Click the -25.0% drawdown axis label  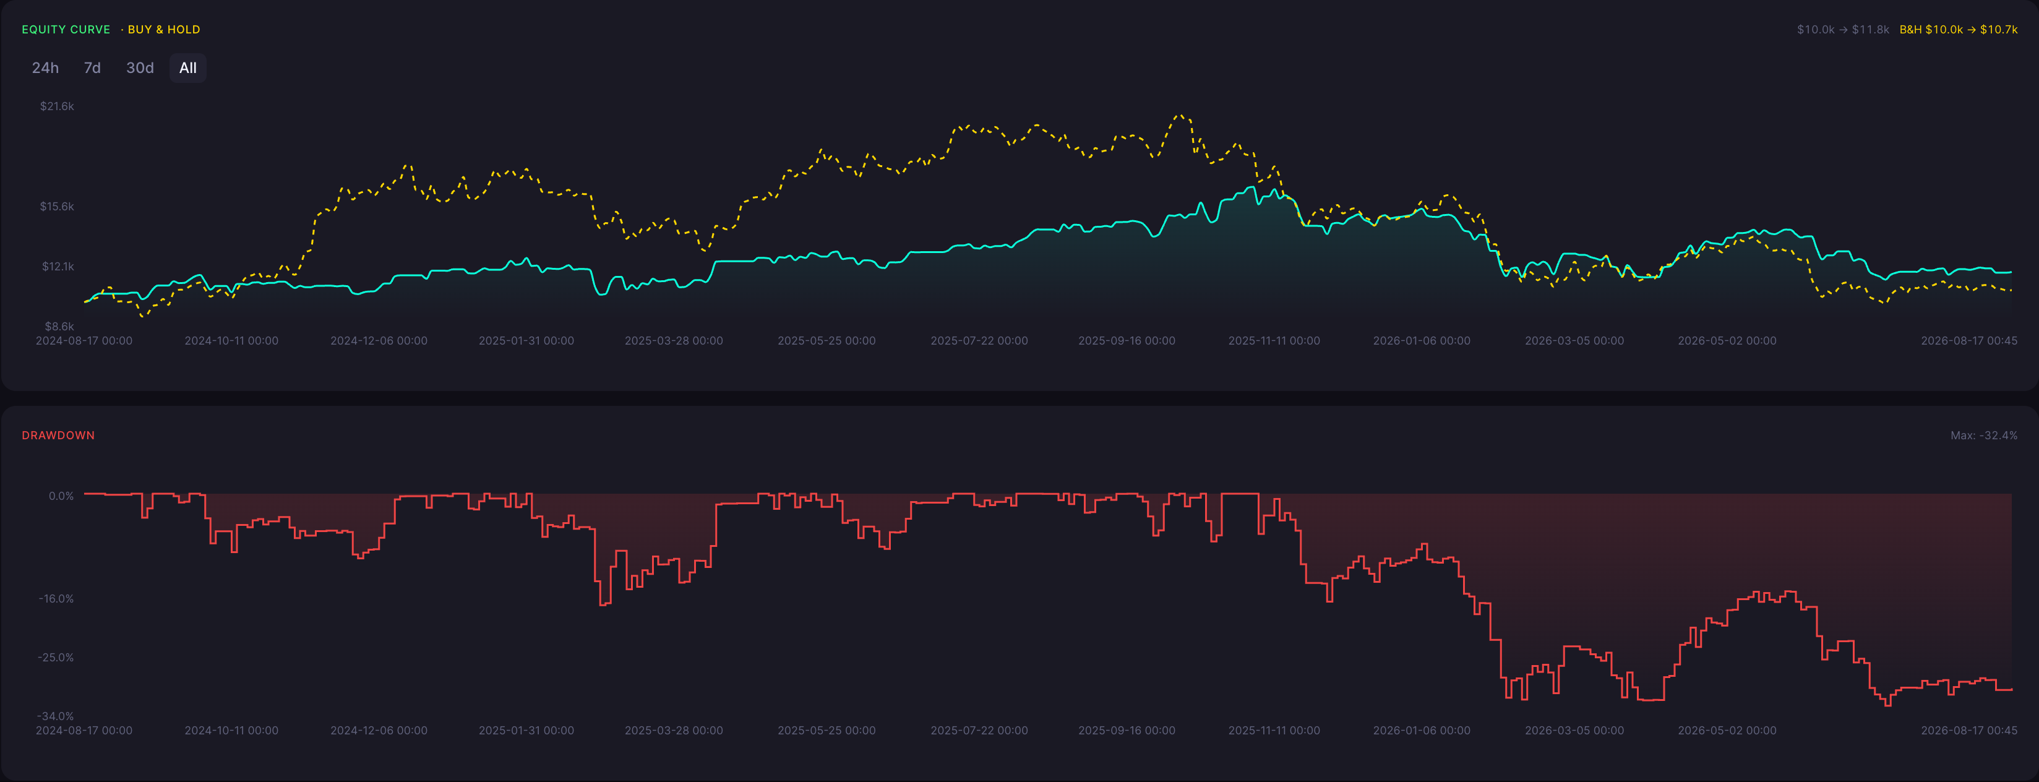coord(56,658)
